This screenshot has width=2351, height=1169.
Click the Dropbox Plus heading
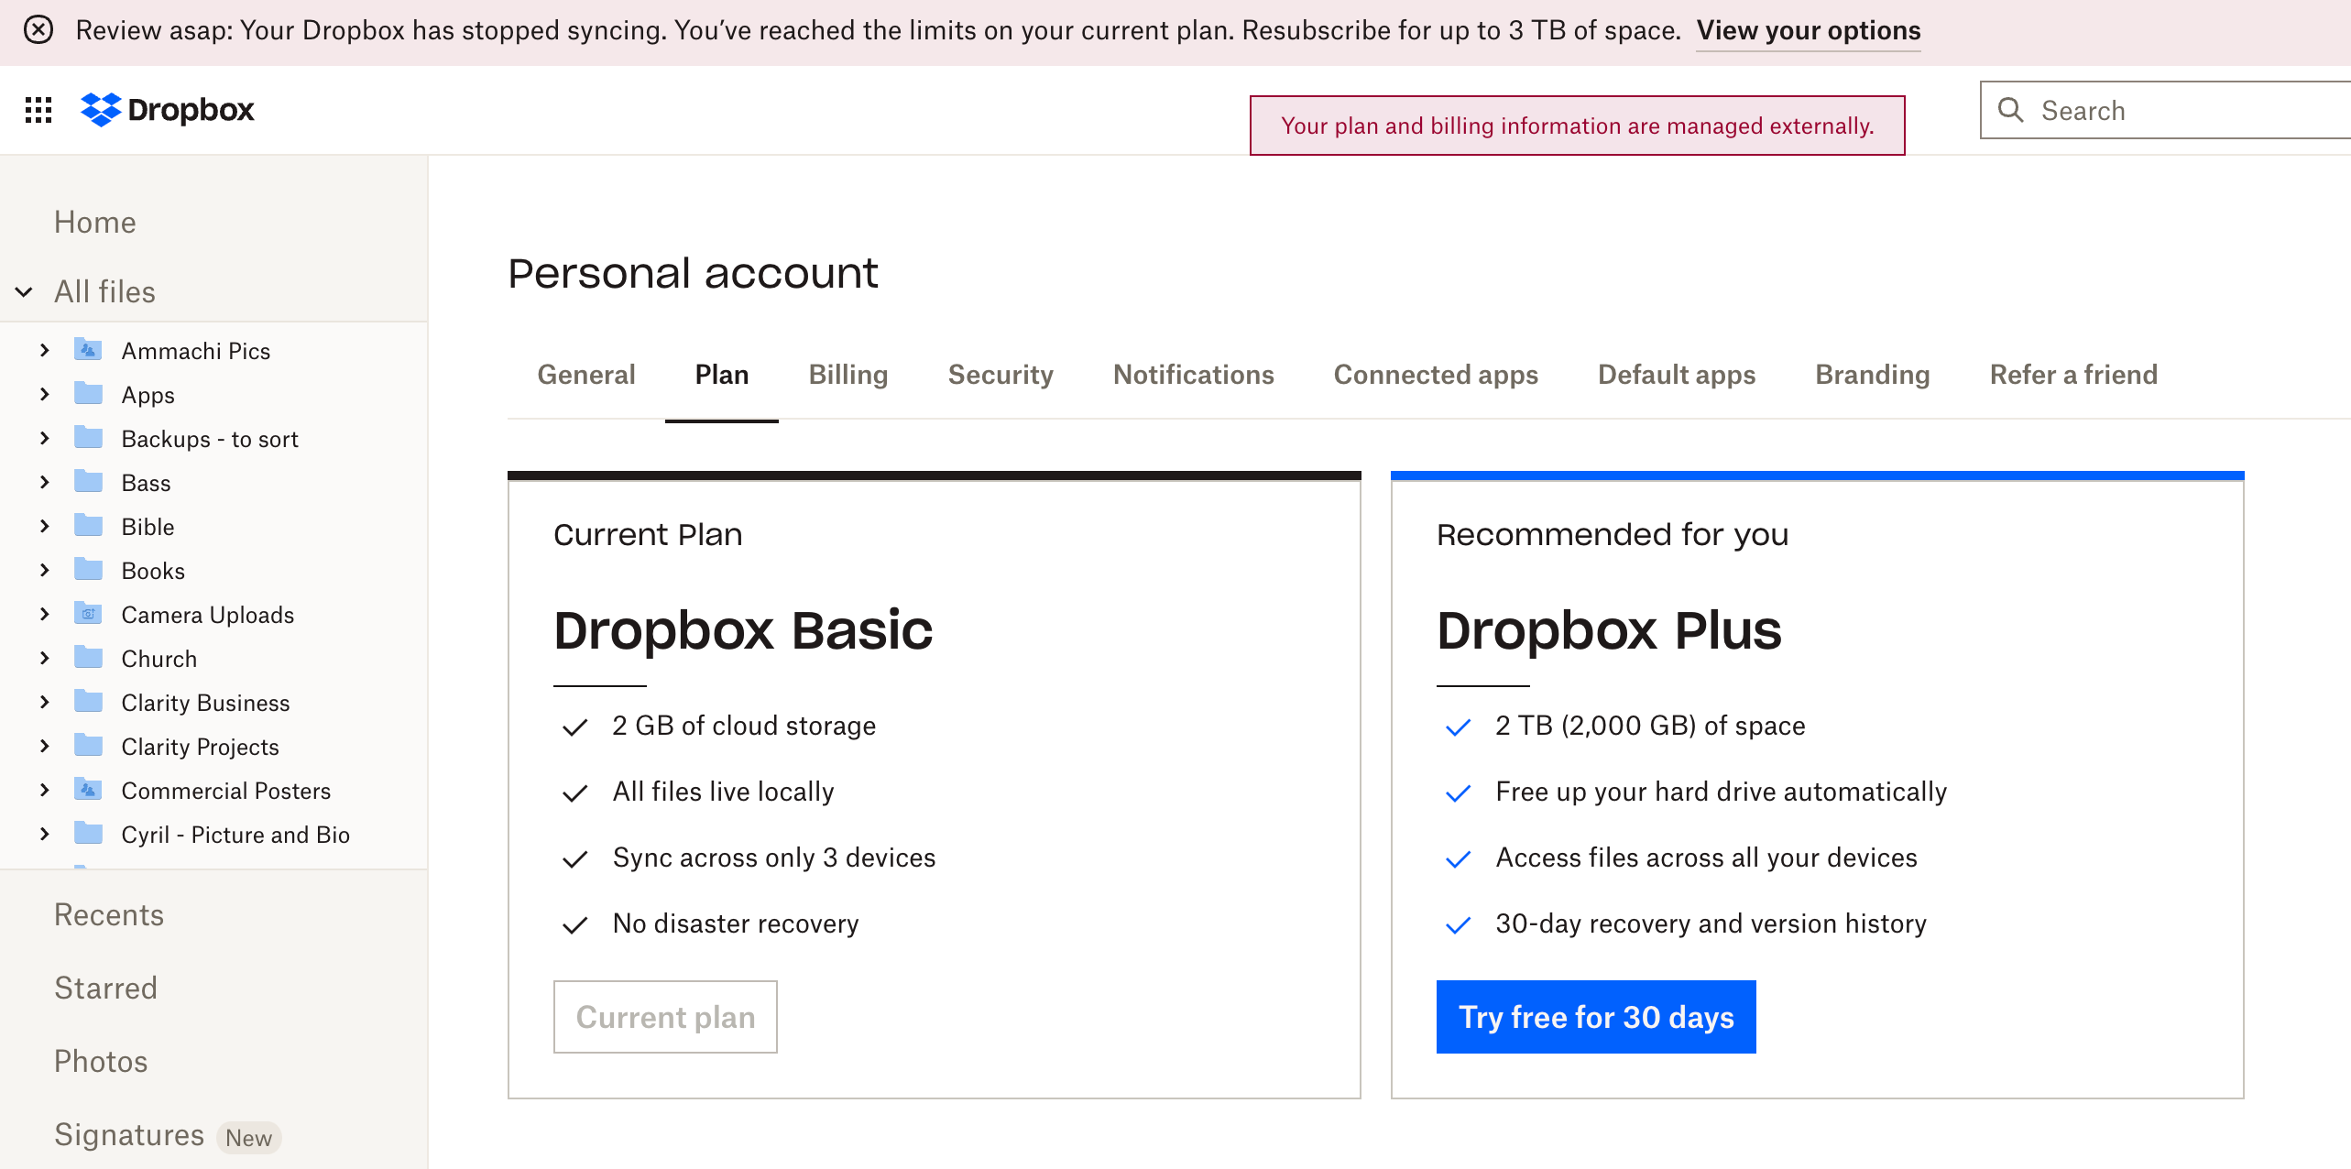click(1609, 630)
